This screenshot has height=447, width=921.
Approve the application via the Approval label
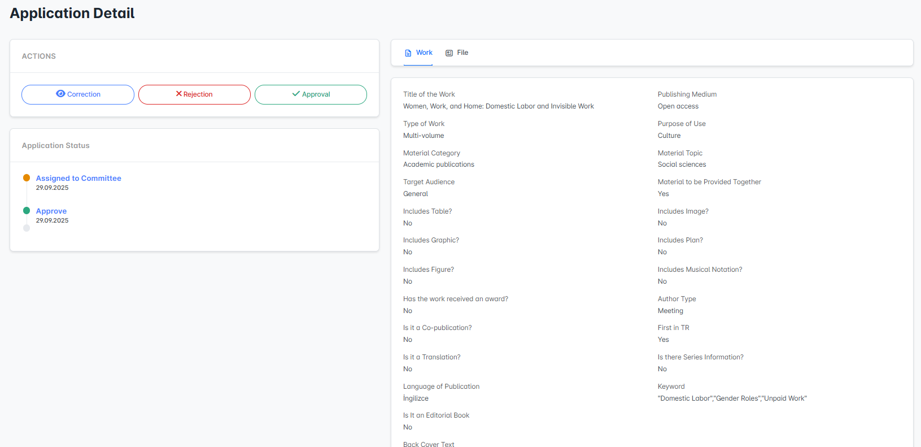pyautogui.click(x=316, y=94)
